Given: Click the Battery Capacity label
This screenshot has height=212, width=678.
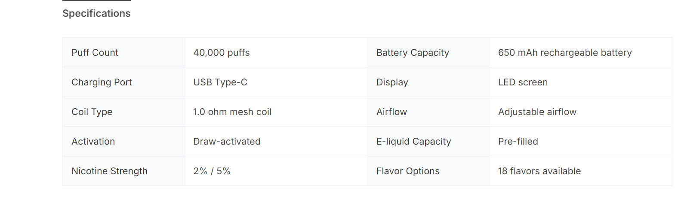Looking at the screenshot, I should [x=412, y=53].
